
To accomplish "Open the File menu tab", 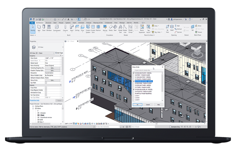I will 32,23.
